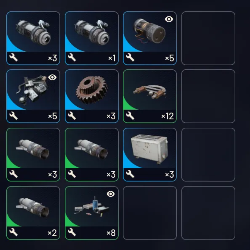The image size is (250, 250).
Task: Click the empty slot in the top row
Action: [x=208, y=38]
